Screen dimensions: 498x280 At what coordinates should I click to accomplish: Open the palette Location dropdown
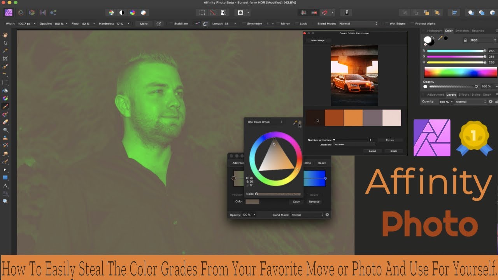point(354,145)
